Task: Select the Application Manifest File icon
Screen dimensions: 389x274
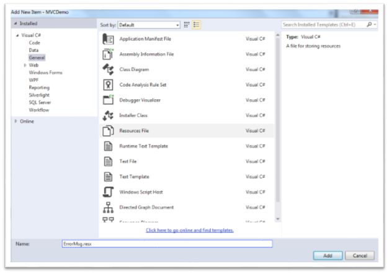Action: click(x=108, y=39)
